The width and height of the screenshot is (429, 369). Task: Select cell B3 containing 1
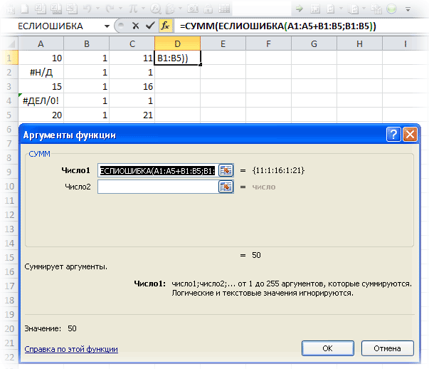click(x=87, y=86)
